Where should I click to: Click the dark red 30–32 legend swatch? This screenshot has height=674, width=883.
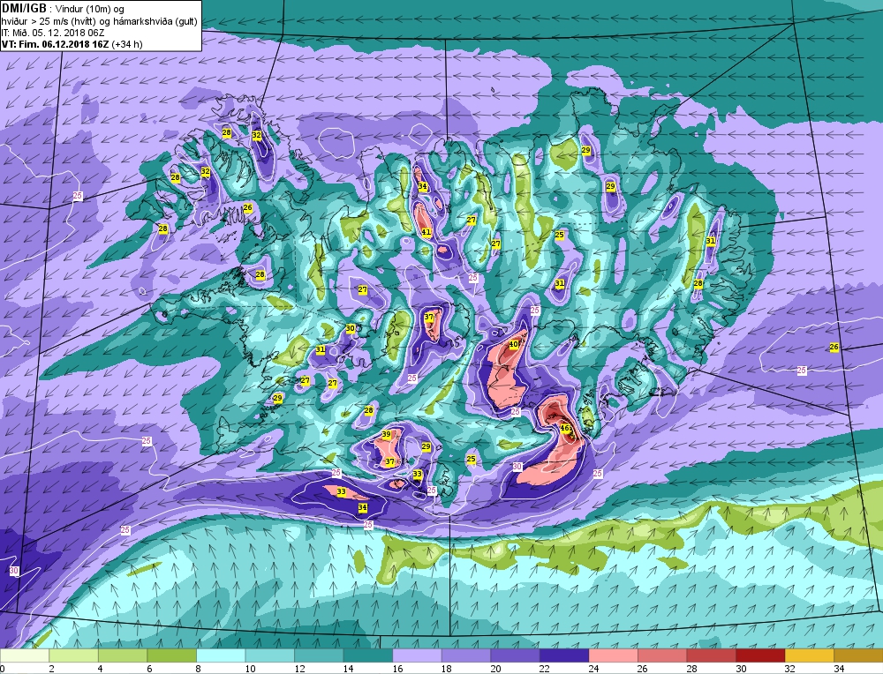pyautogui.click(x=759, y=655)
